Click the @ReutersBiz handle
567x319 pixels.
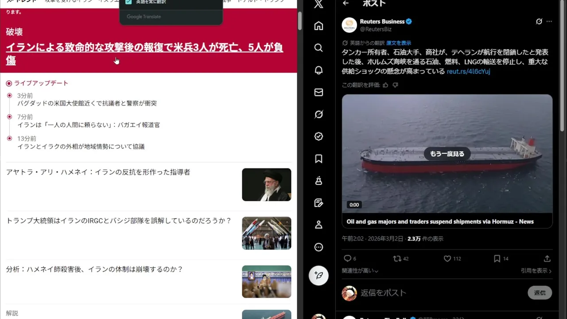coord(376,29)
